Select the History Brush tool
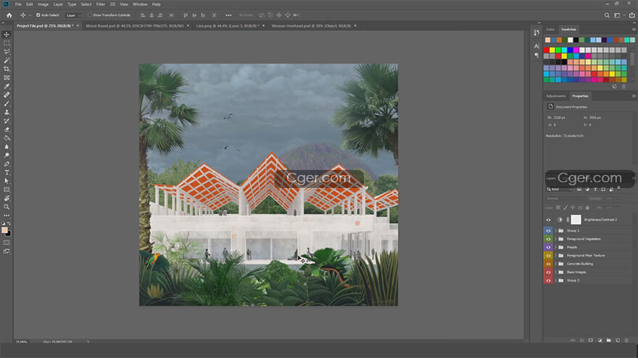Screen dimensions: 638x358 tap(7, 121)
